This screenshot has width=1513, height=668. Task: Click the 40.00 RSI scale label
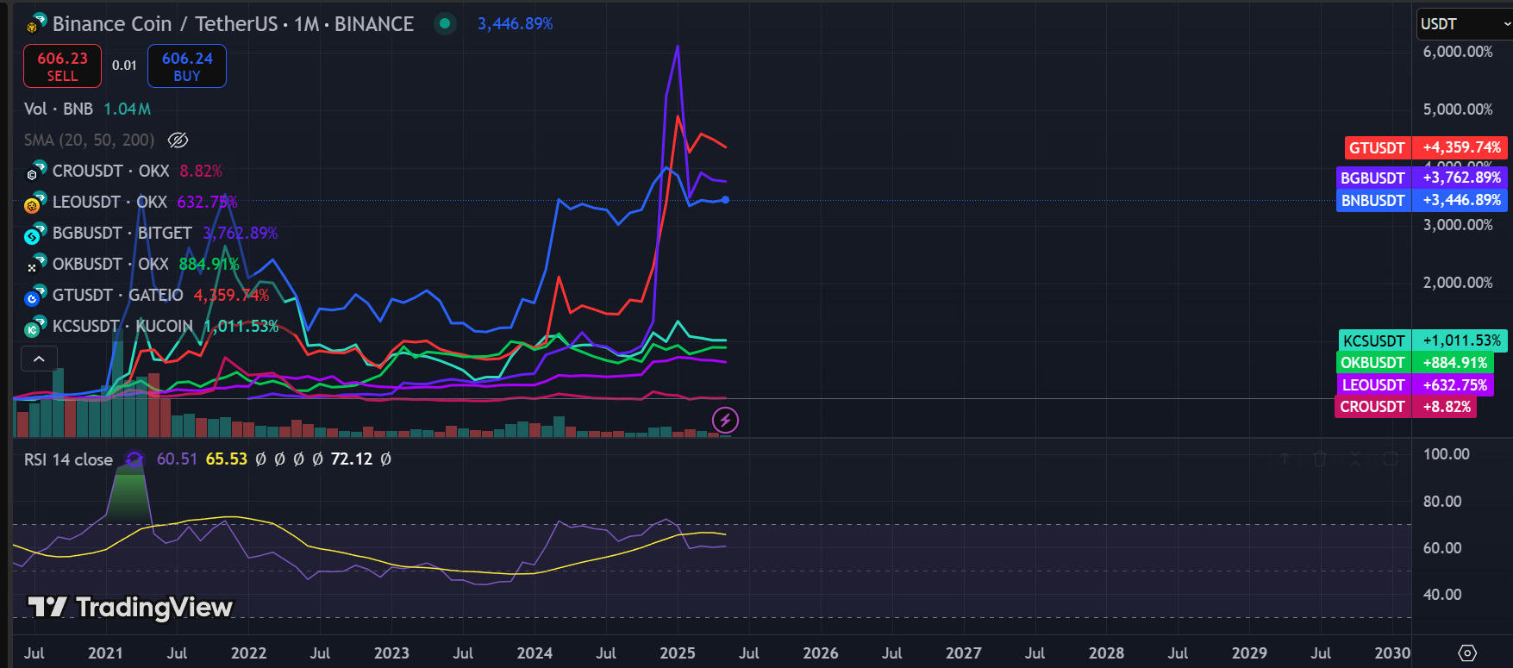point(1442,595)
